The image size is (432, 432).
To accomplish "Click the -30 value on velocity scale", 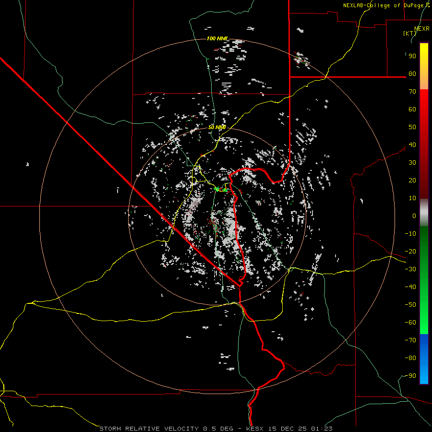I will pos(410,269).
